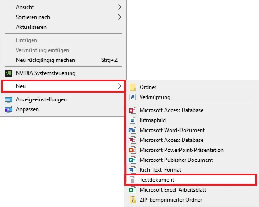Expand the Sortieren nach submenu arrow
This screenshot has height=207, width=259.
point(120,17)
